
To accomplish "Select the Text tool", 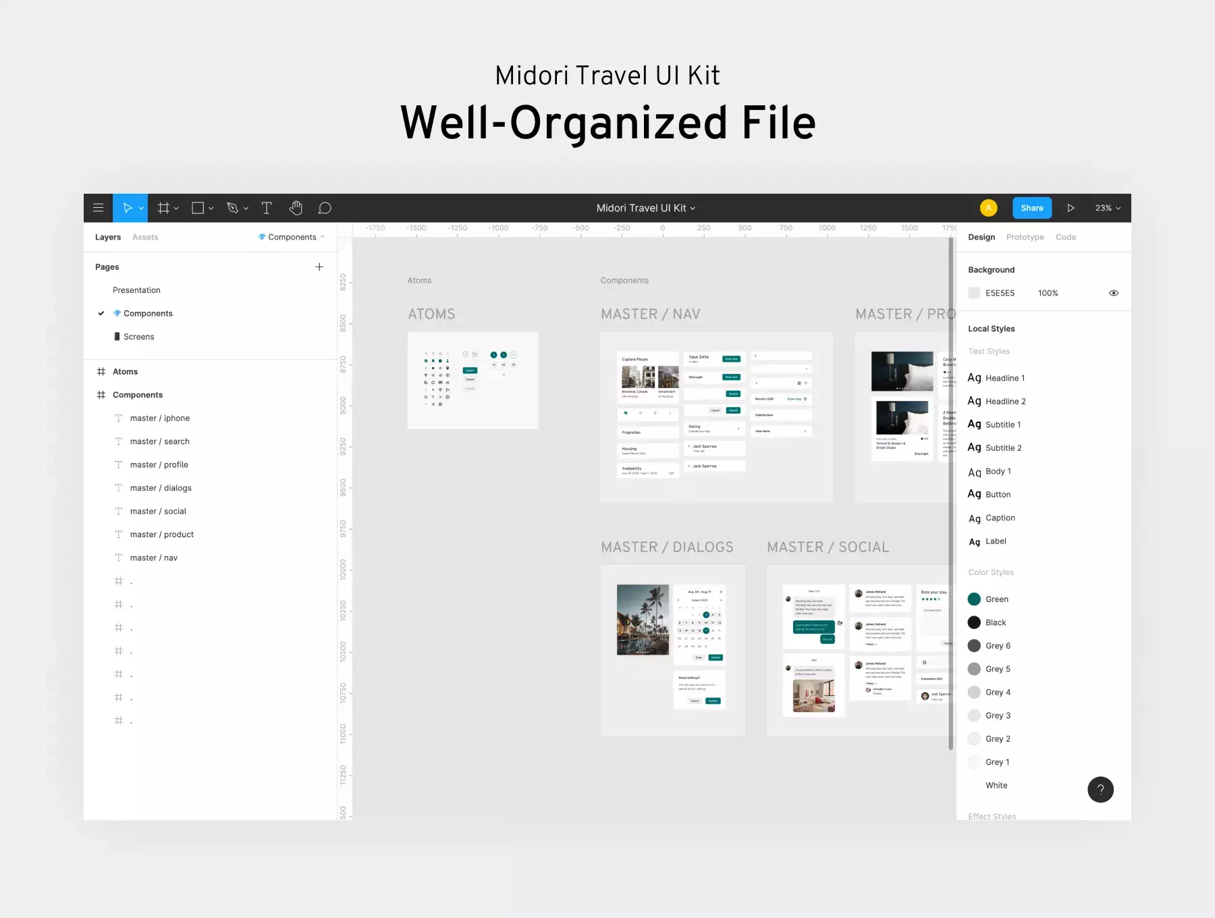I will pyautogui.click(x=267, y=208).
